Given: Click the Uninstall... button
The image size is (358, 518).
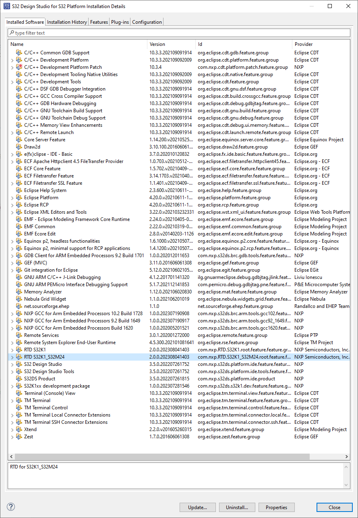Looking at the screenshot, I should click(x=237, y=507).
